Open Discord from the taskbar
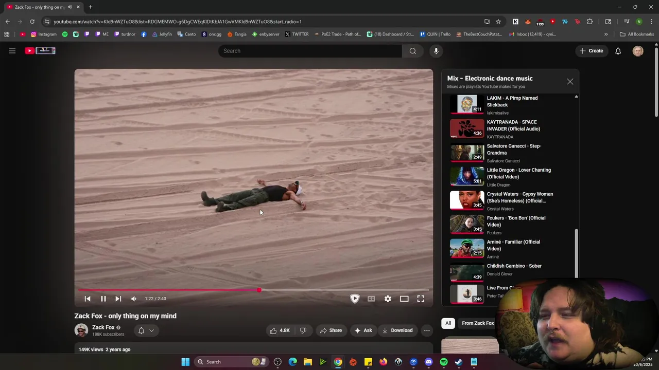The image size is (659, 370). (x=428, y=362)
